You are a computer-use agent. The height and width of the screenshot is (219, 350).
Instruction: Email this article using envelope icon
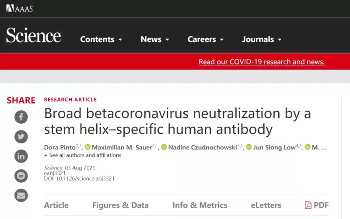21,195
